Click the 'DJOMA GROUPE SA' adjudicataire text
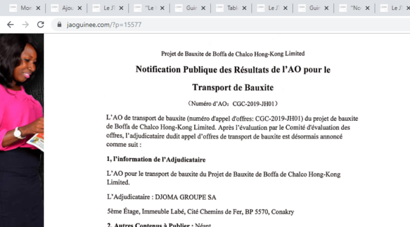The image size is (410, 227). tap(186, 197)
